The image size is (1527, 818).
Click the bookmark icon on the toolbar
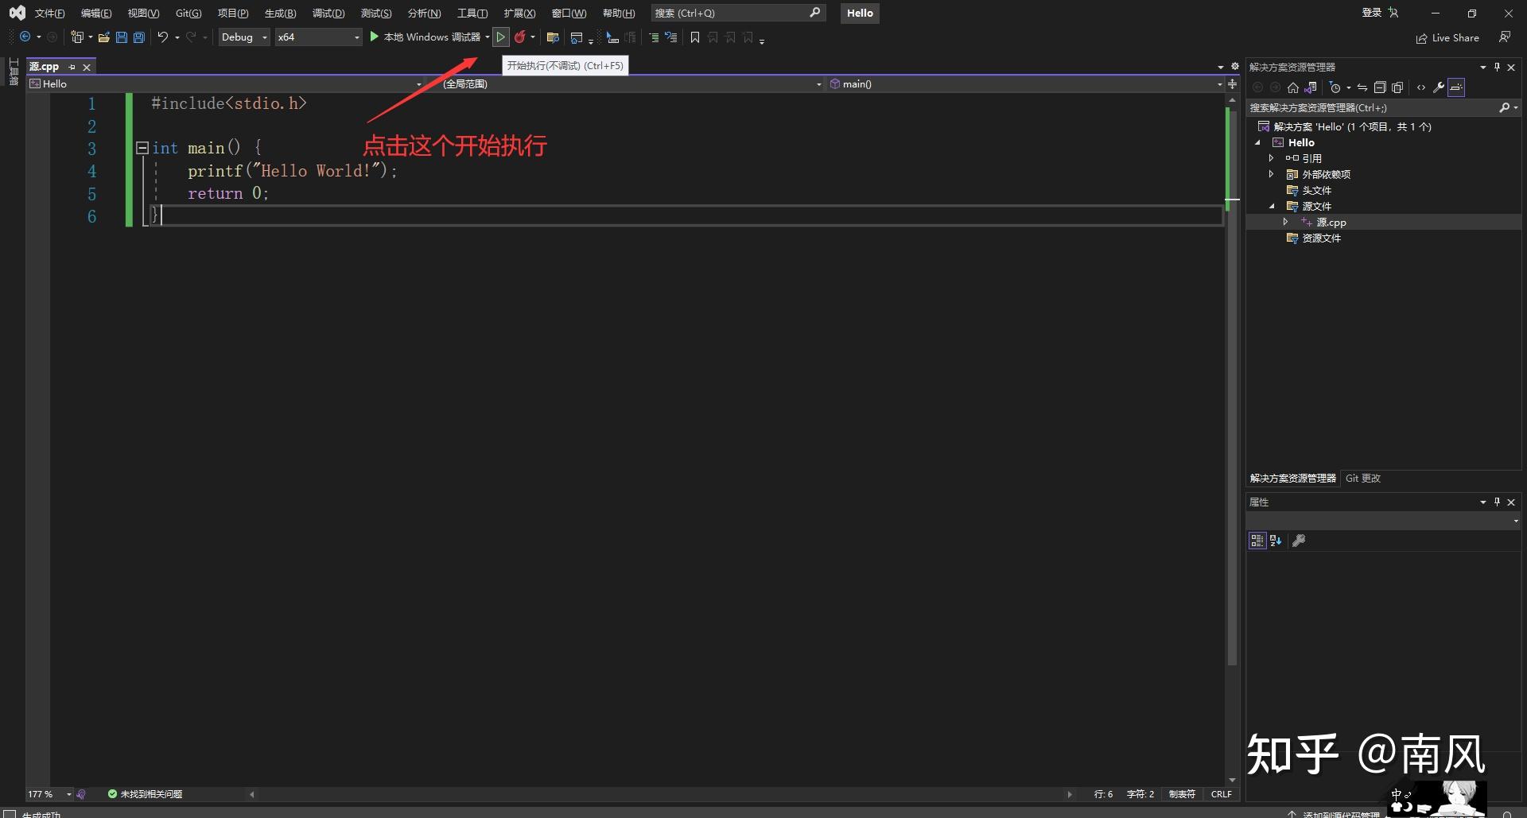[695, 37]
